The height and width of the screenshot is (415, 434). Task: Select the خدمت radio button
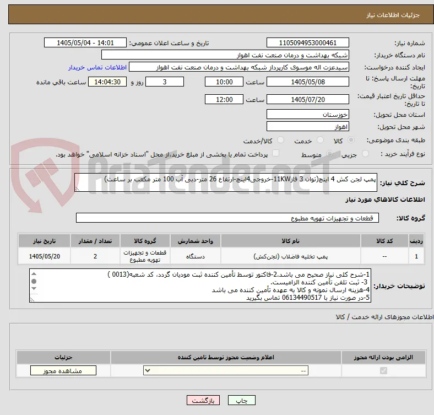point(320,140)
